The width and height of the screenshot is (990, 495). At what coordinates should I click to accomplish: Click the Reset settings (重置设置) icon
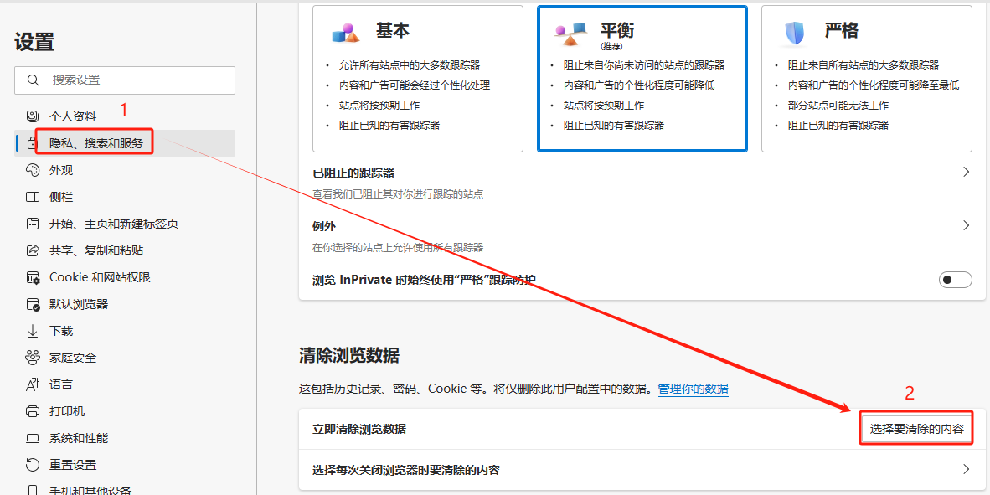tap(32, 466)
